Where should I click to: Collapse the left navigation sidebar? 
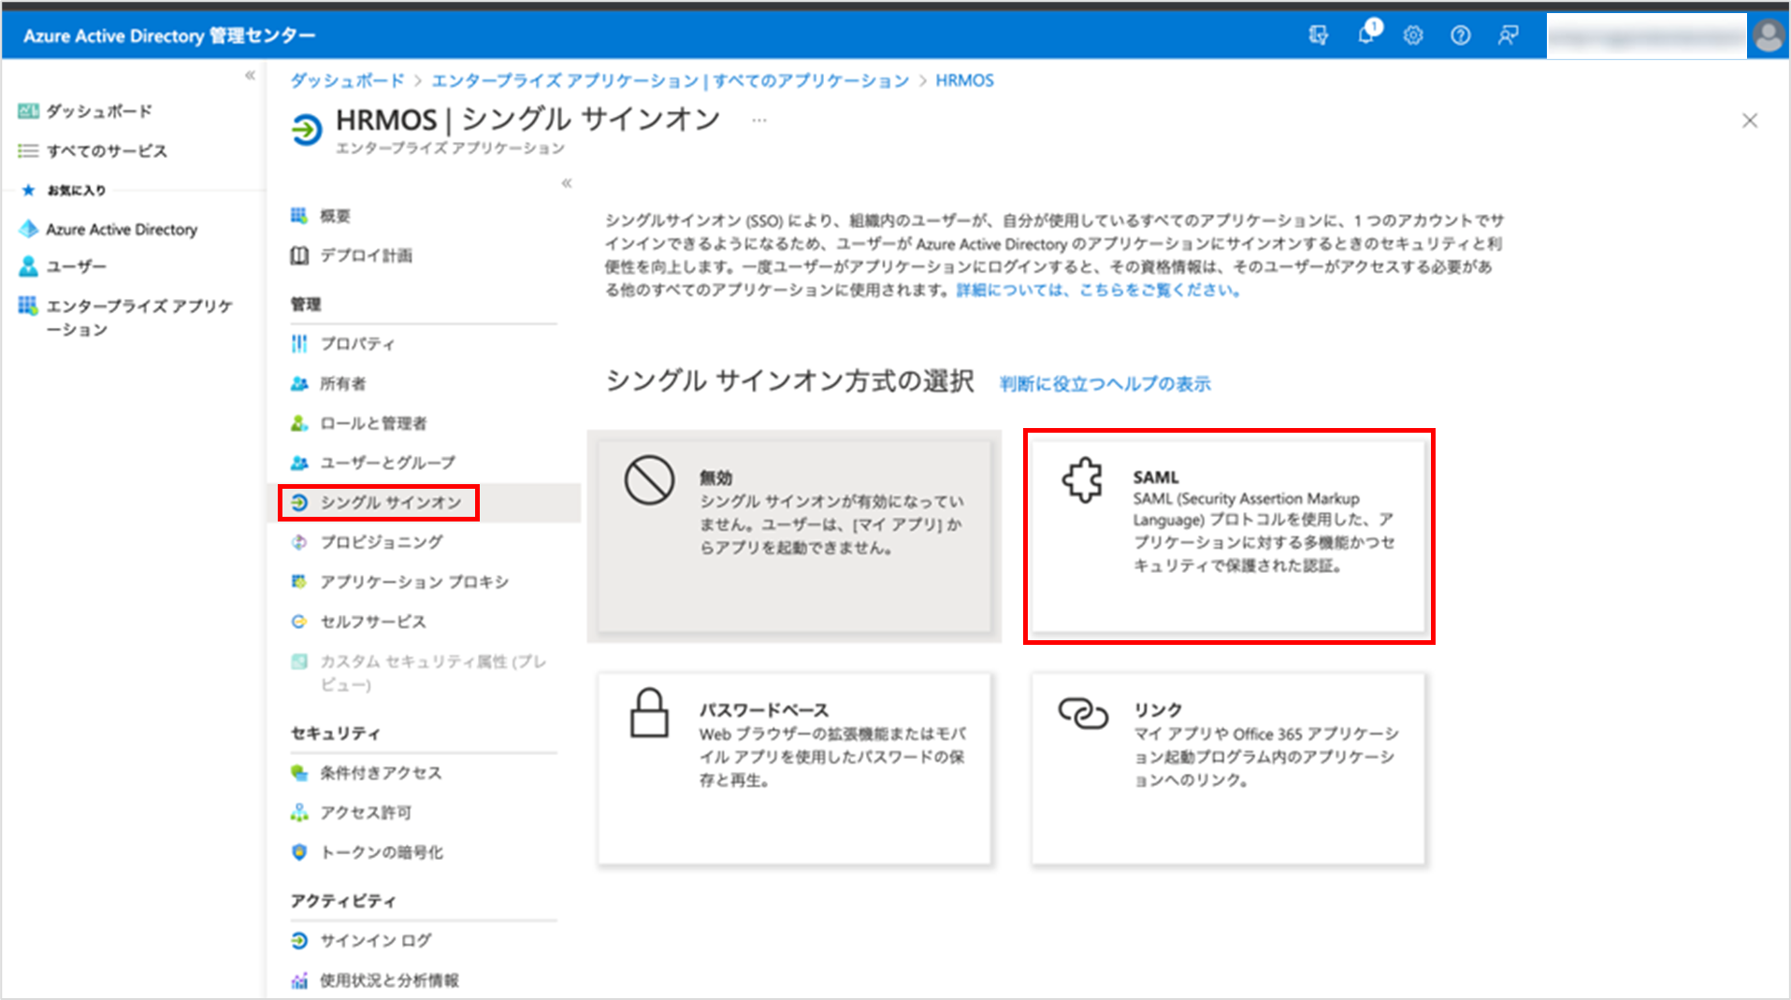coord(250,76)
